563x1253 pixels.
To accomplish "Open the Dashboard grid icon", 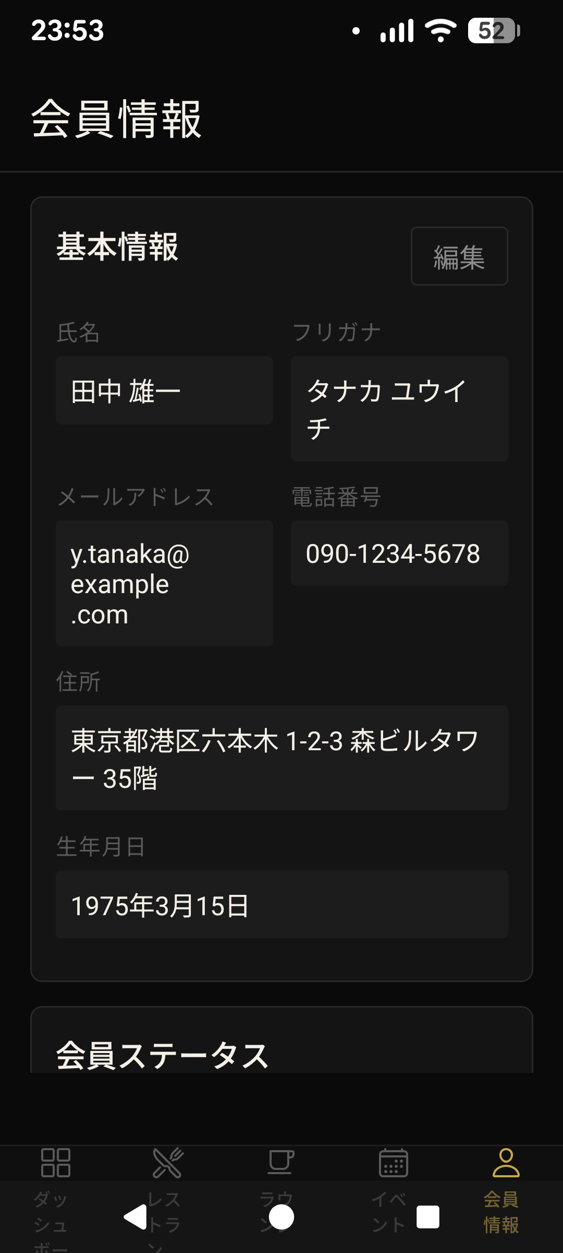I will click(55, 1163).
